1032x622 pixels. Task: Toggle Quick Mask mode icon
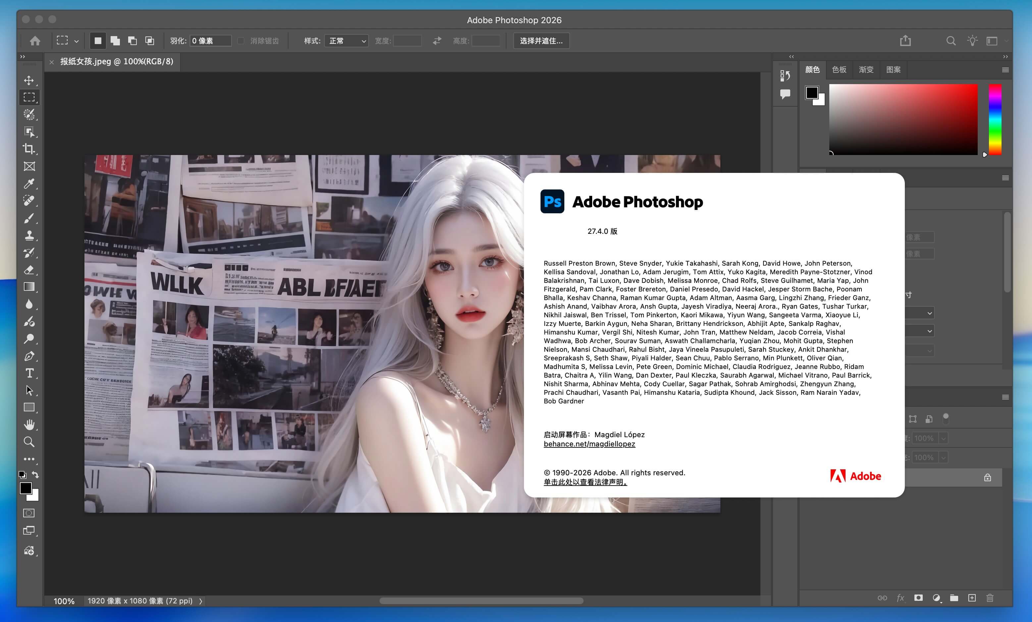tap(29, 513)
